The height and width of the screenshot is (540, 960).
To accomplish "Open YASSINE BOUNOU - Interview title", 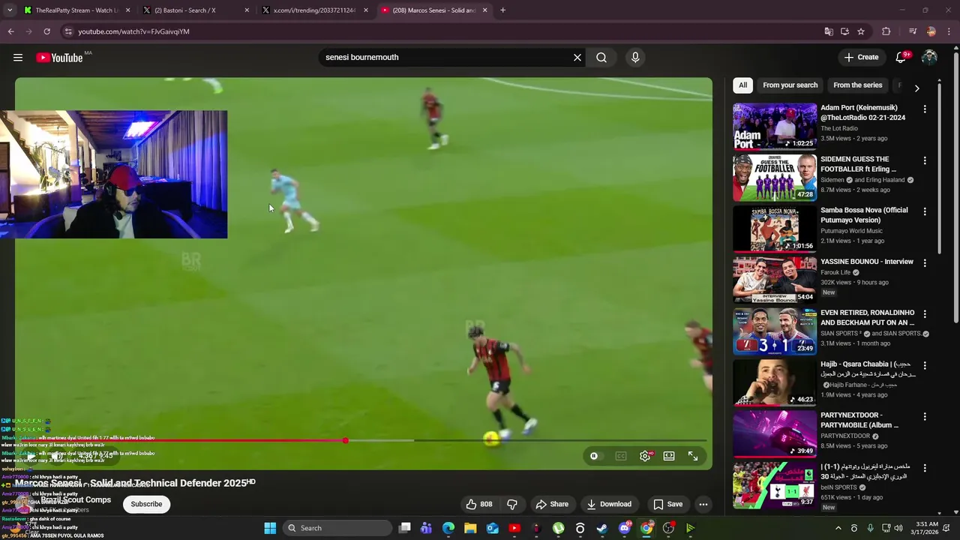I will 867,262.
